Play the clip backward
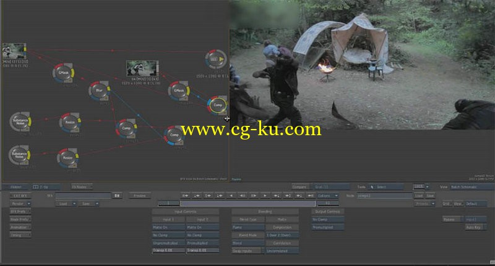Screen dimensions: 495x266 (x=231, y=196)
